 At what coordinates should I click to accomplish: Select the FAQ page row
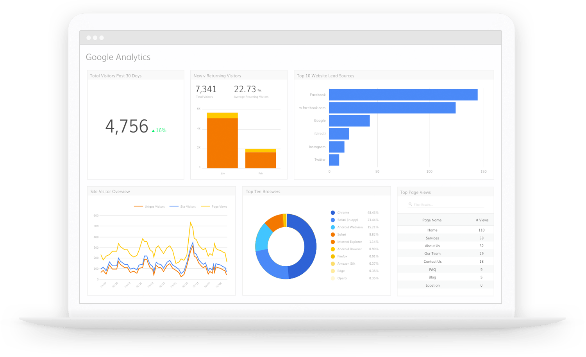pos(445,270)
